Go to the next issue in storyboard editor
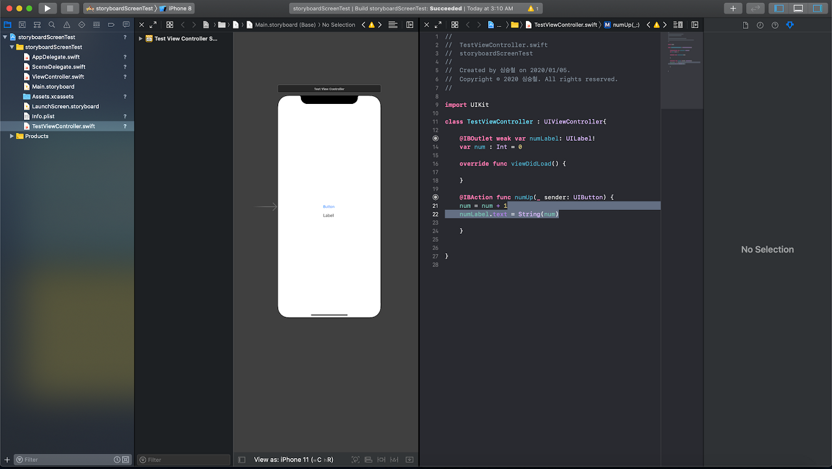 (x=380, y=25)
